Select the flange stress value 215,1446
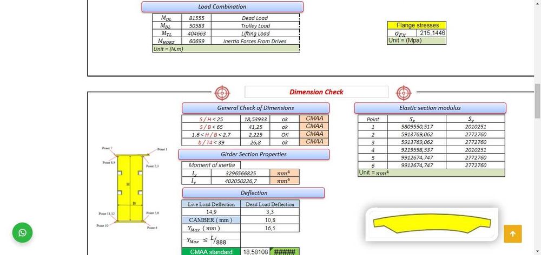The width and height of the screenshot is (541, 255). coord(432,33)
